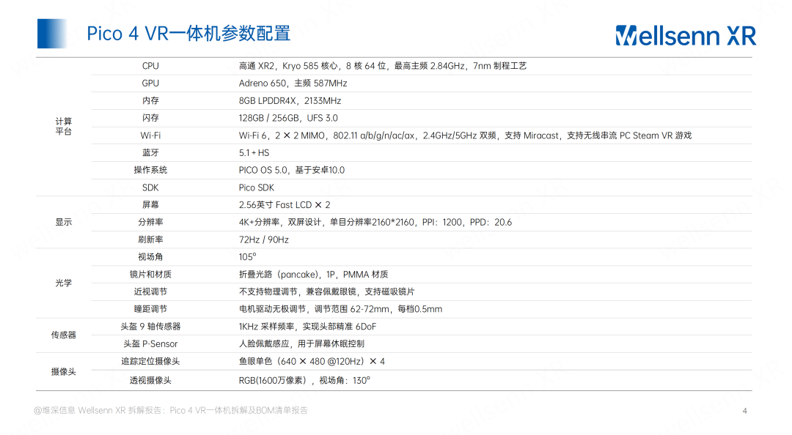
Task: Click the '计算平台' category label
Action: click(x=64, y=126)
